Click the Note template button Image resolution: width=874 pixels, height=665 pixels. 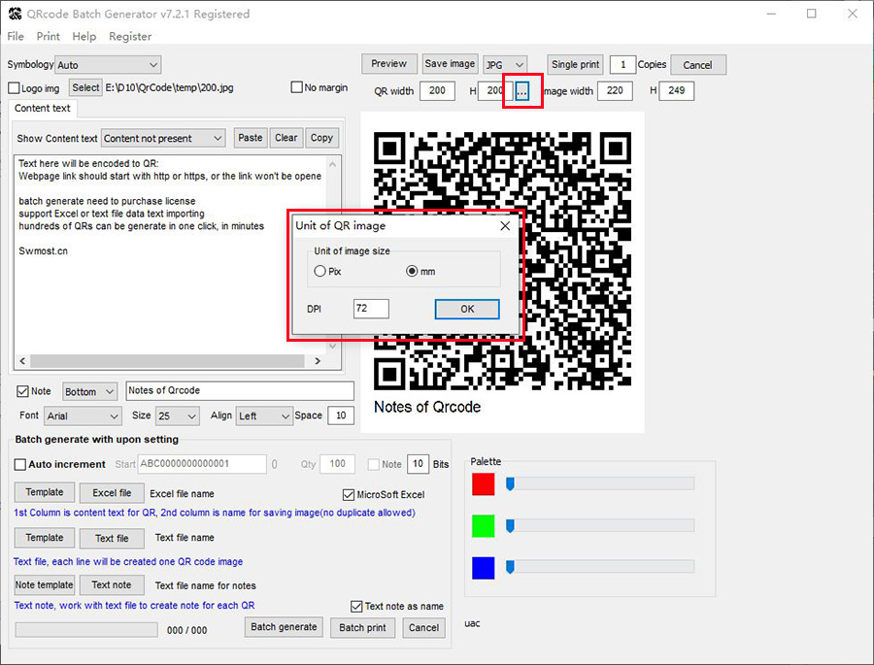(x=45, y=584)
